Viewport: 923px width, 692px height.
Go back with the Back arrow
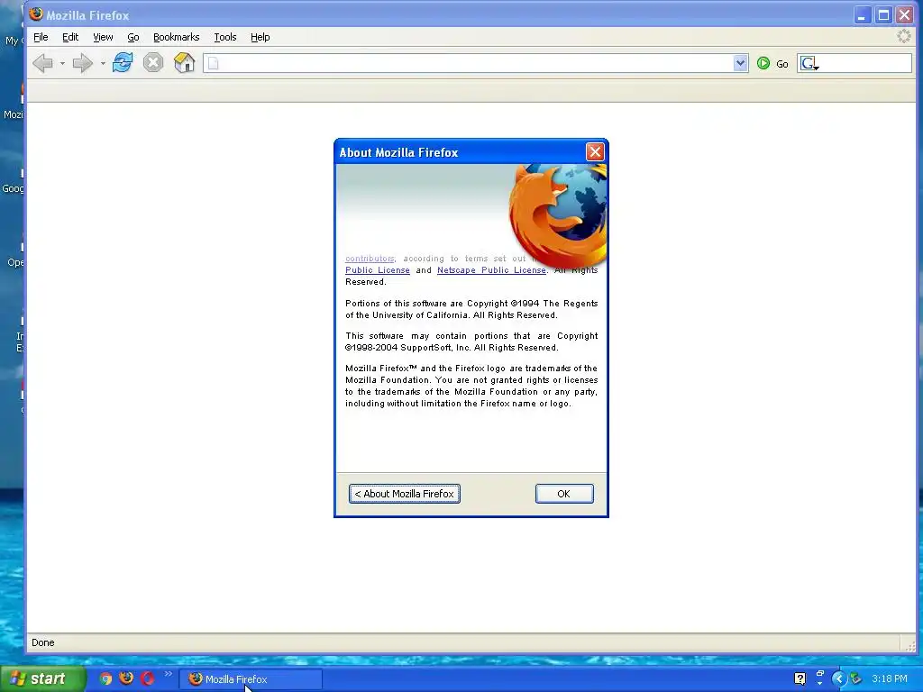pyautogui.click(x=43, y=63)
